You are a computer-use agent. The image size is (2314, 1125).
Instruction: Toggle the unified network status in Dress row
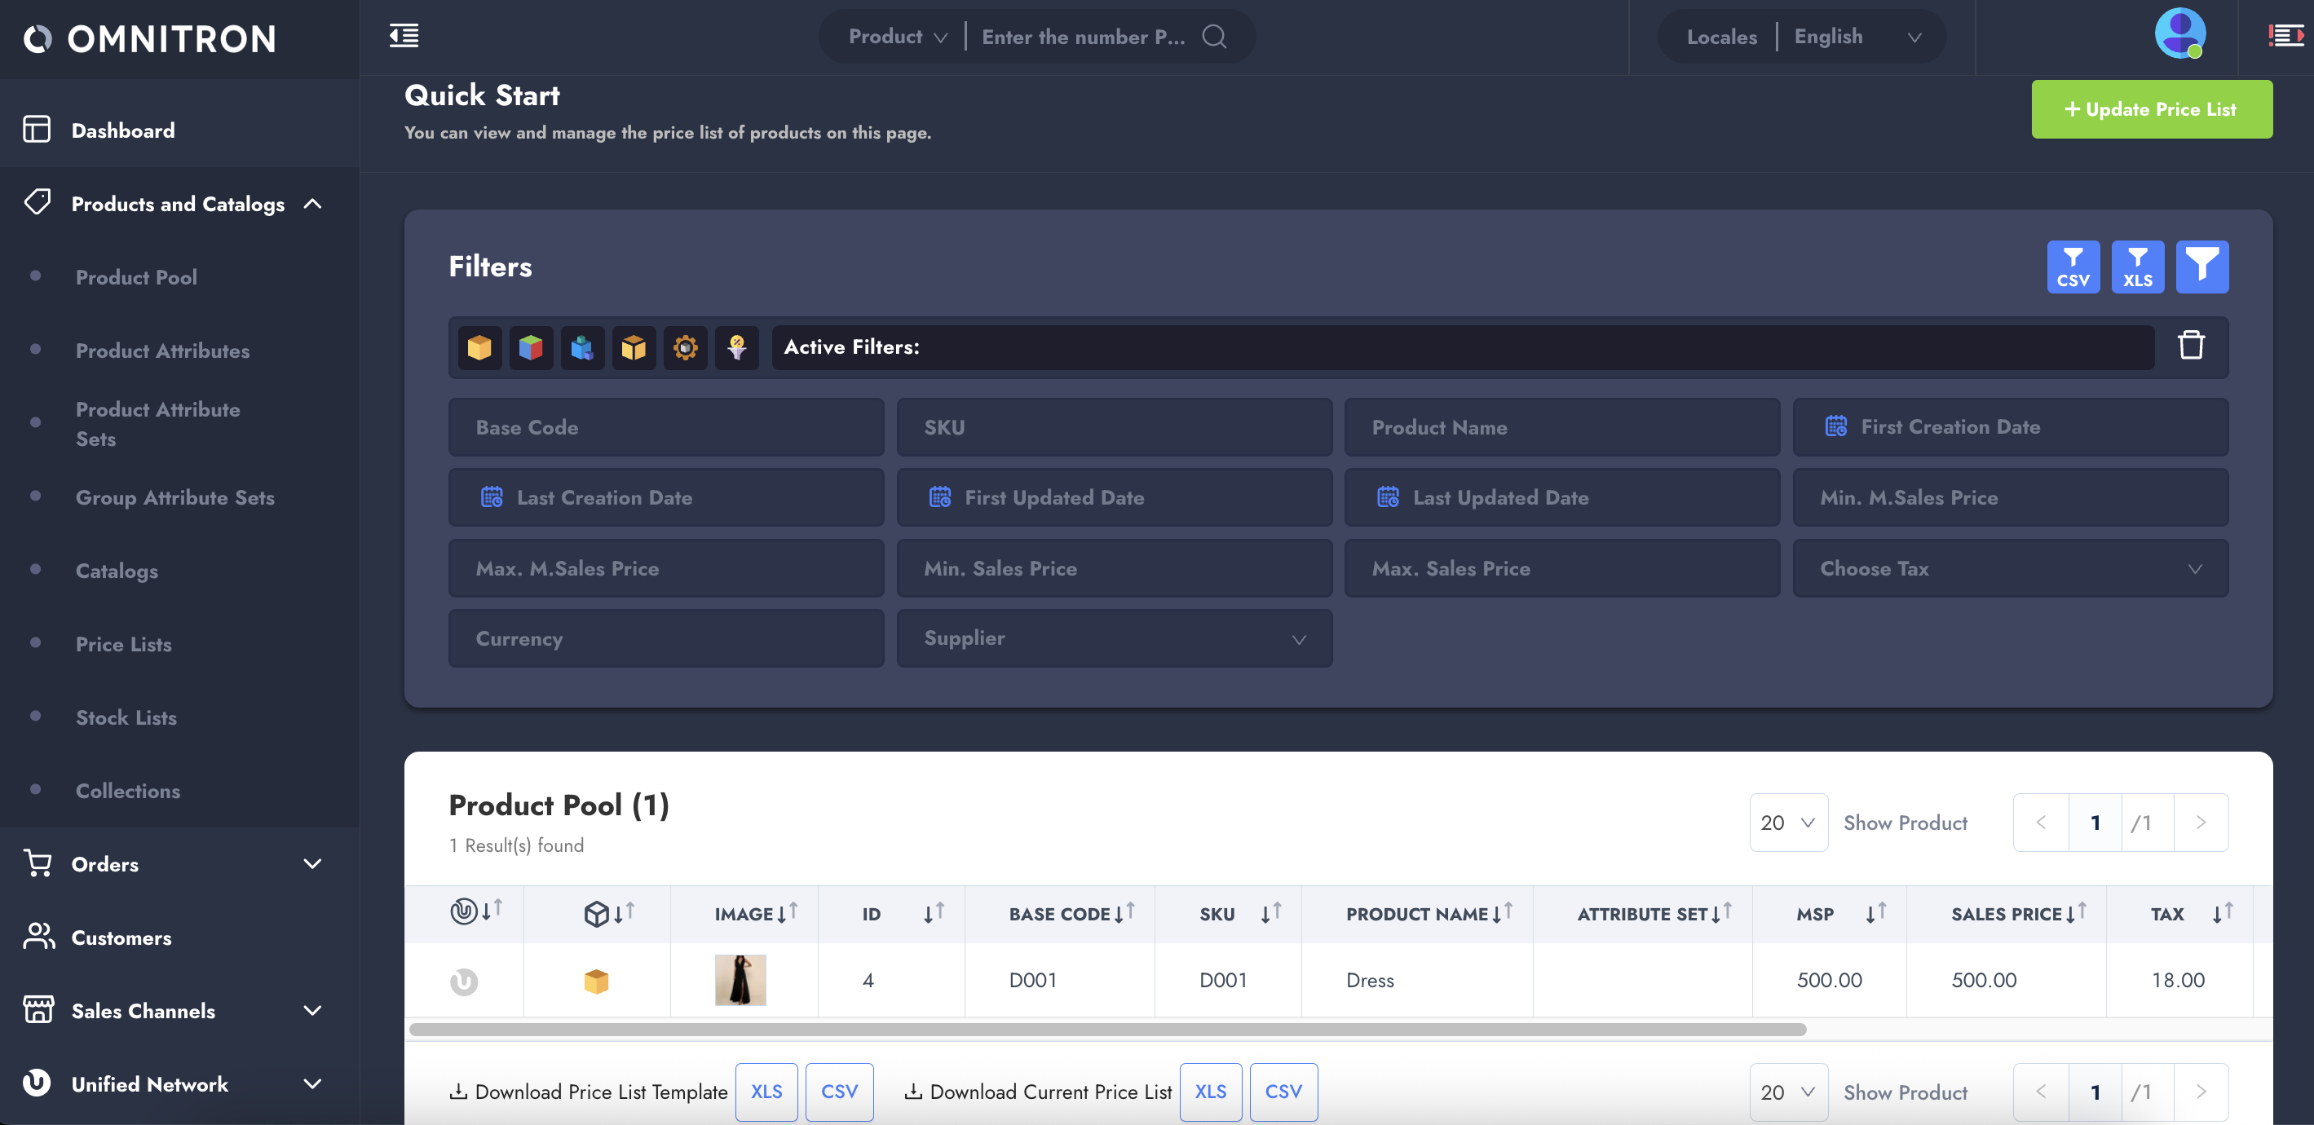463,981
